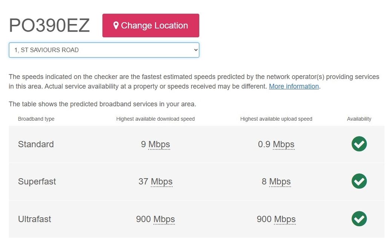Open the More information link
Viewport: 386px width, 238px height.
point(294,86)
